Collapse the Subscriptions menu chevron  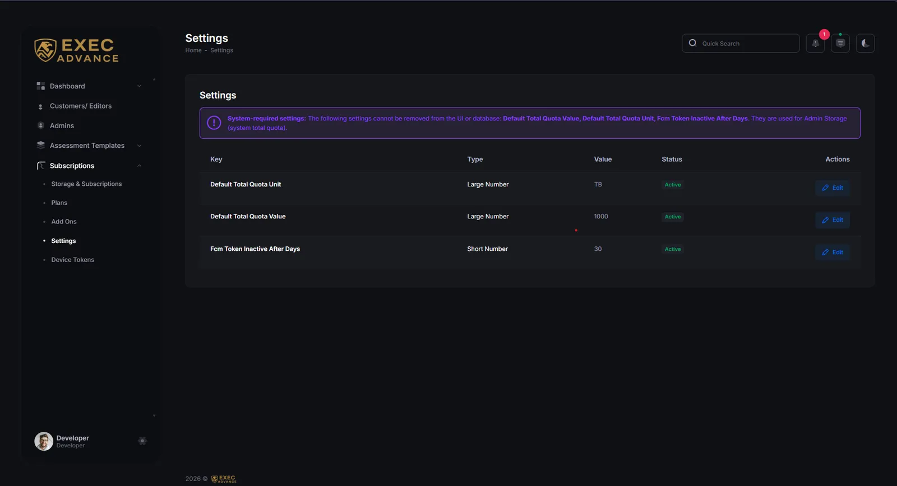click(140, 166)
